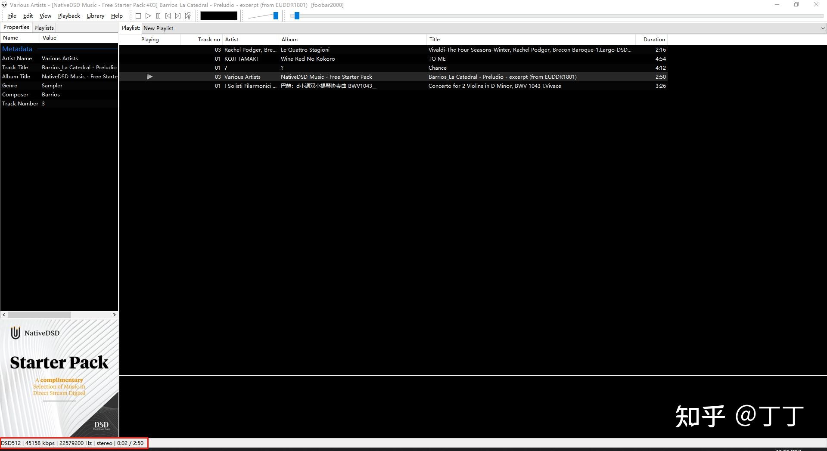Click the black visualization box in toolbar
This screenshot has height=451, width=827.
point(219,16)
